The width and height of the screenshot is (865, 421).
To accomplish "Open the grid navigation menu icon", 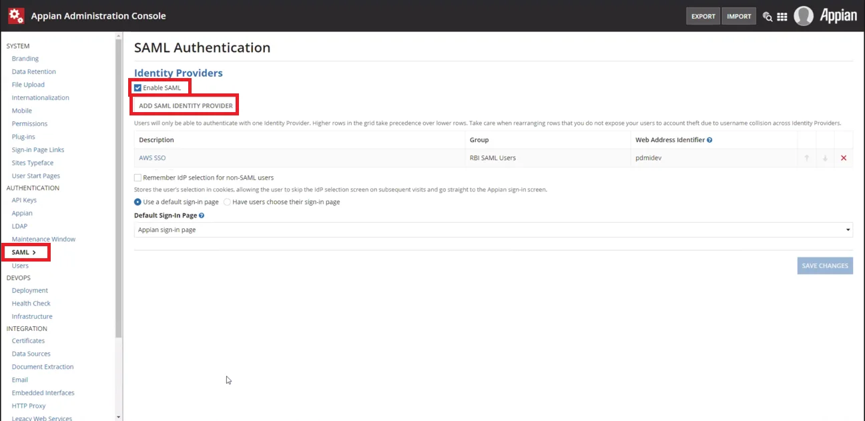I will (782, 17).
